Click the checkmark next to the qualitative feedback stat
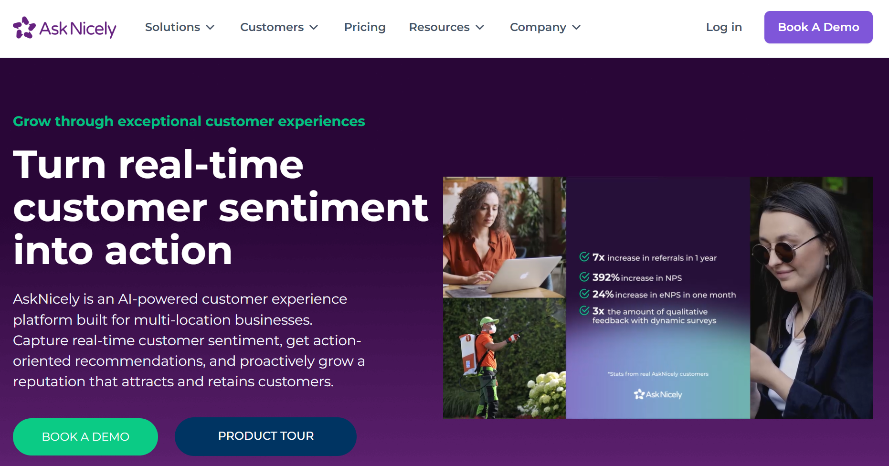 (583, 311)
